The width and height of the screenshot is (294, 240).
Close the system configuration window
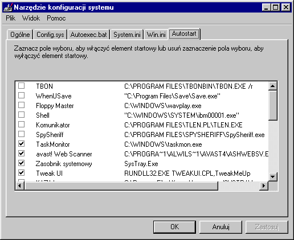pos(286,7)
